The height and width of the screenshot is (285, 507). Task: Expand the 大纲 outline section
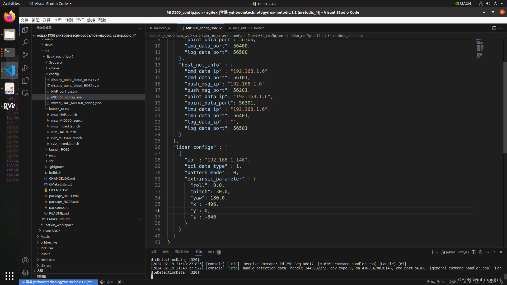(88, 271)
